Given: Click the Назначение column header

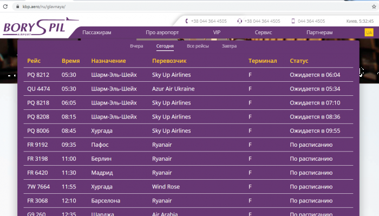Looking at the screenshot, I should coord(108,61).
